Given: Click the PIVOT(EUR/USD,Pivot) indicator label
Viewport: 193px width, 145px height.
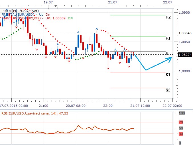Looking at the screenshot, I should coord(20,10).
